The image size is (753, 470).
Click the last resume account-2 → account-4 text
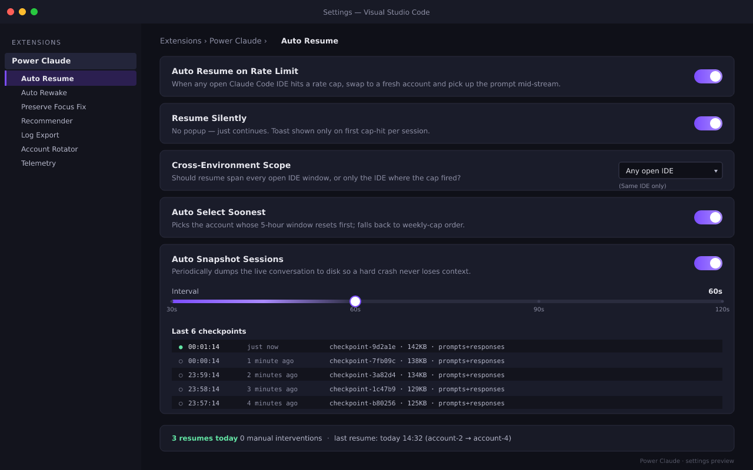pos(422,438)
